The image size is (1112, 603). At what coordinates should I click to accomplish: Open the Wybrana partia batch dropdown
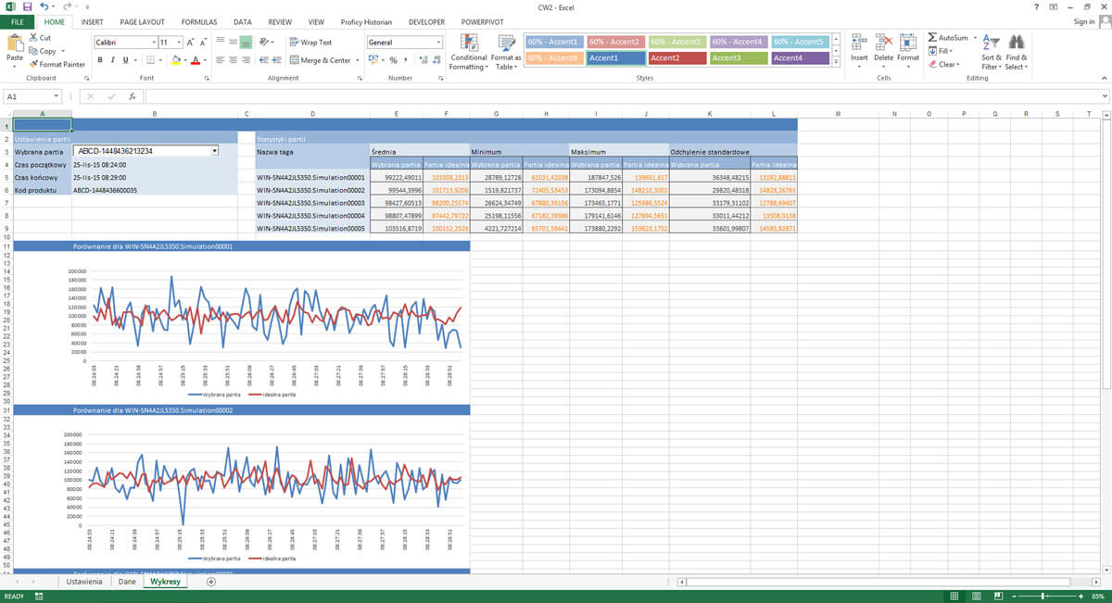click(214, 150)
